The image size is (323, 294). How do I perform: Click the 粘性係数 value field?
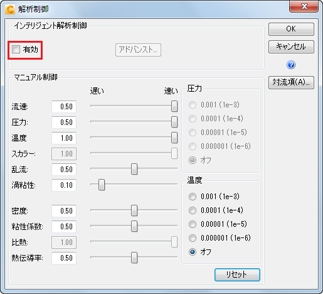tap(64, 227)
